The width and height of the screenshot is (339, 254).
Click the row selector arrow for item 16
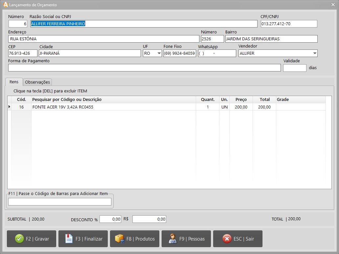[9, 107]
